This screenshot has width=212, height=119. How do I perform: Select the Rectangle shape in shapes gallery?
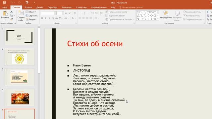(x=148, y=12)
